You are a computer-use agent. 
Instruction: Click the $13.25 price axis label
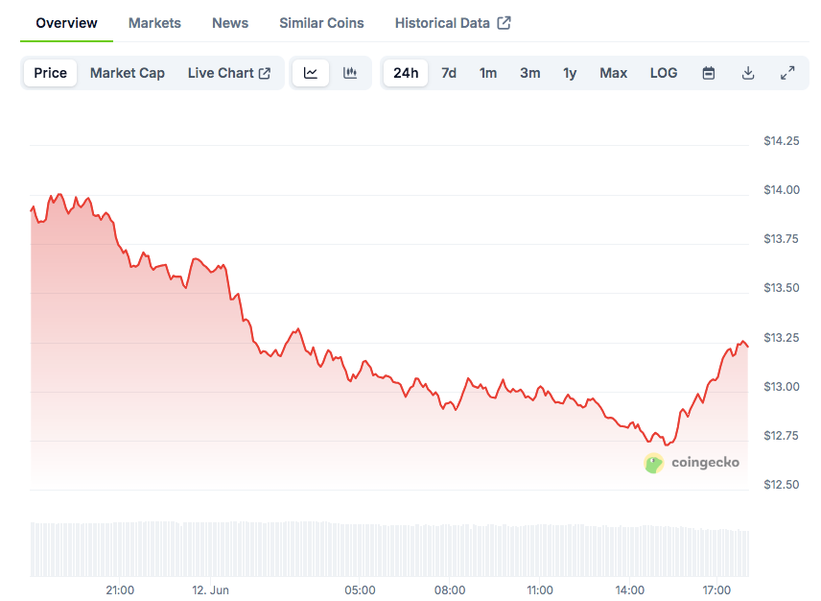(x=782, y=338)
